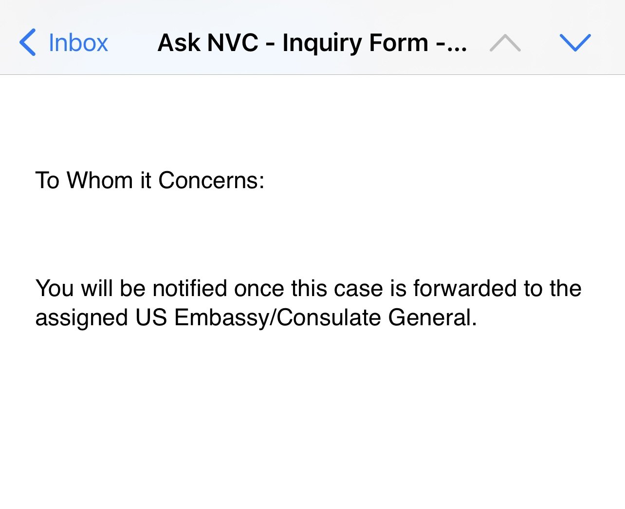Tap the blue back chevron icon
This screenshot has width=625, height=509.
(28, 42)
